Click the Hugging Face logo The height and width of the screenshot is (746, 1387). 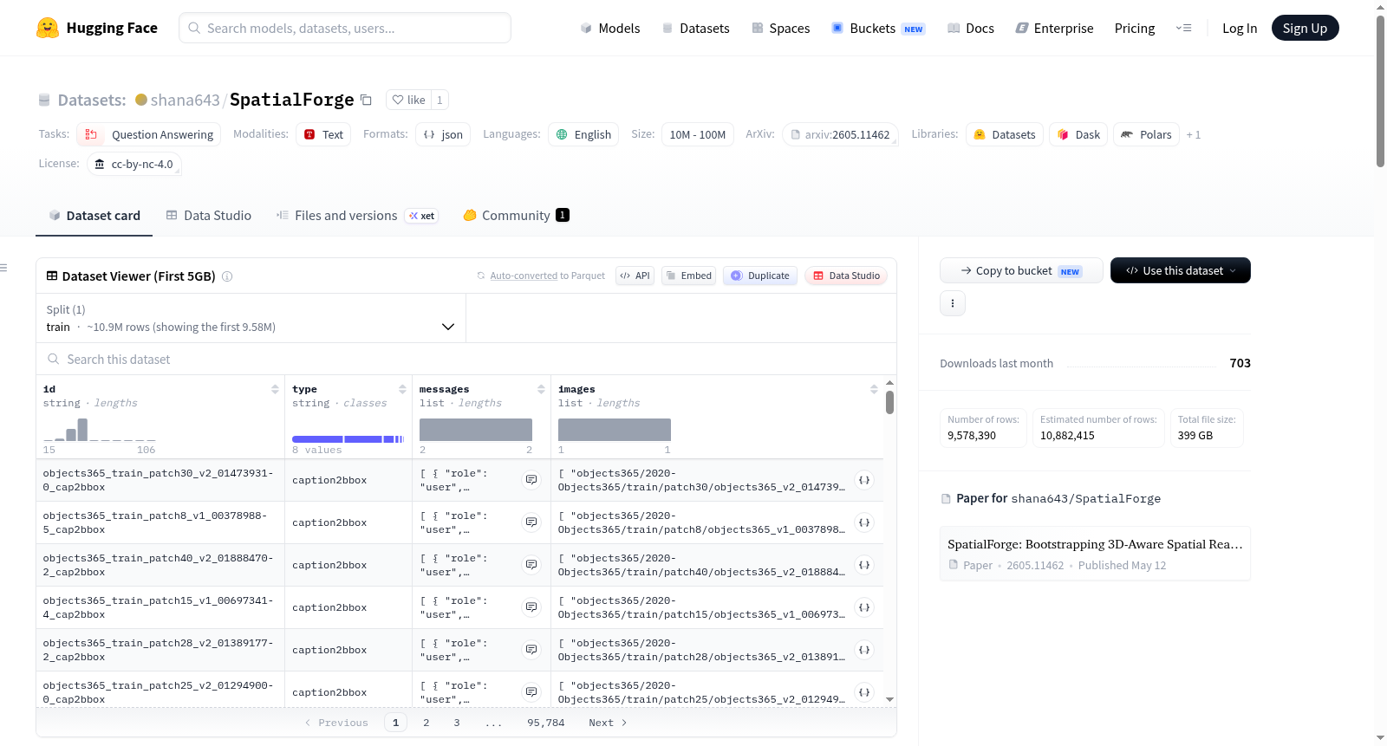click(x=97, y=28)
